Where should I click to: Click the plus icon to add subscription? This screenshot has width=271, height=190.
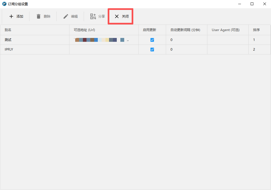[x=11, y=16]
